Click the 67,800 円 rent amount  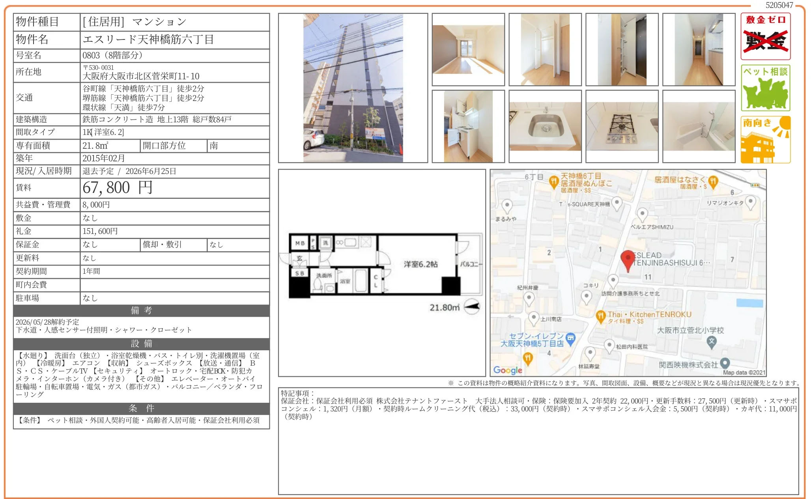(118, 188)
